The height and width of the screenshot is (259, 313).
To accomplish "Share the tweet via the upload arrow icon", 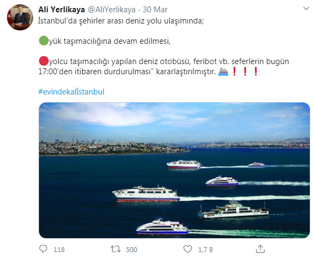I will click(x=260, y=249).
